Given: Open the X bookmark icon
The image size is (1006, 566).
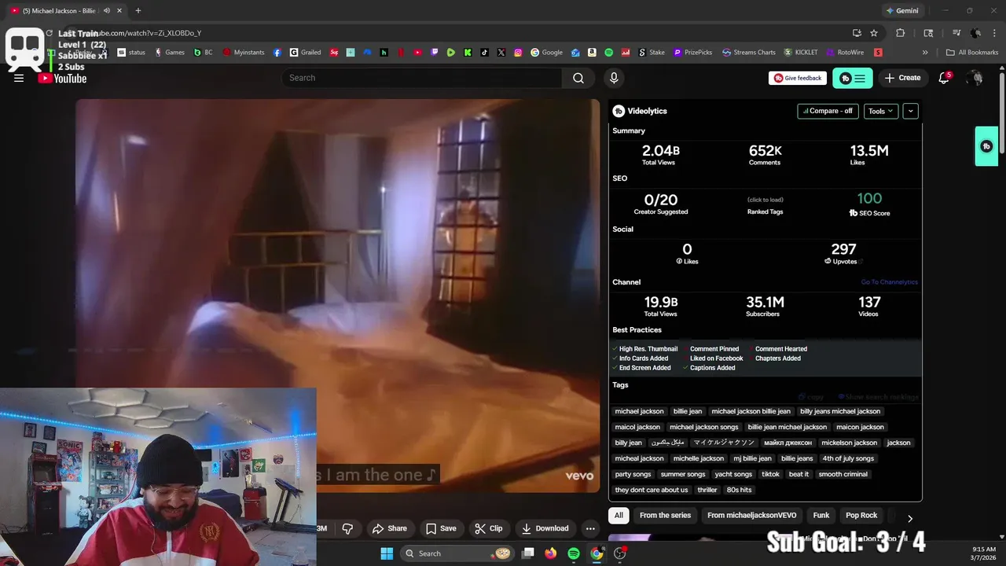Looking at the screenshot, I should (501, 53).
